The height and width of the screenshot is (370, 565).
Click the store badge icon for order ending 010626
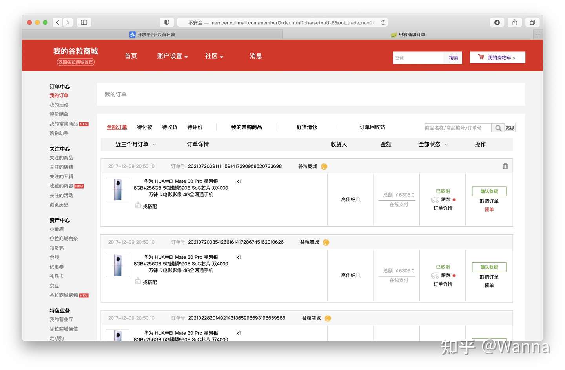(326, 243)
